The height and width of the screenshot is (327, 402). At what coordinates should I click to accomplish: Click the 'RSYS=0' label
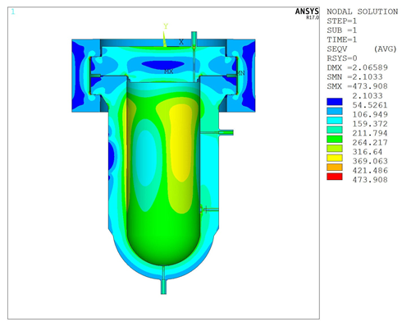point(342,58)
